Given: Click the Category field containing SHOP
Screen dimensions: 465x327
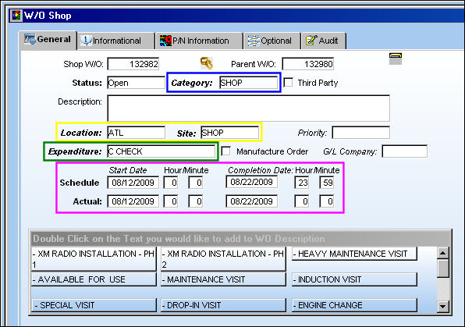Looking at the screenshot, I should [x=249, y=83].
